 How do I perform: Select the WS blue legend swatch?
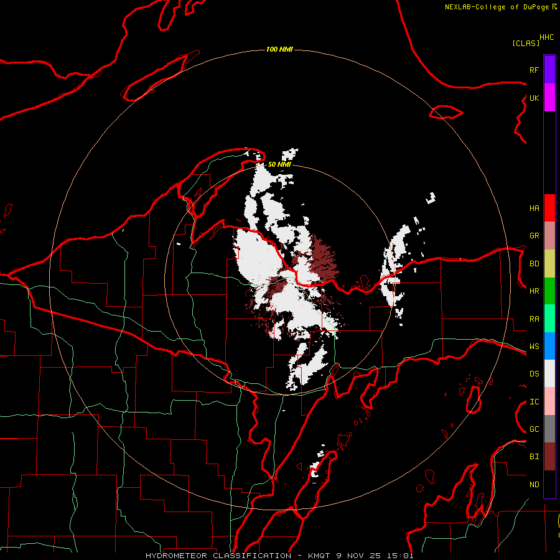point(549,346)
